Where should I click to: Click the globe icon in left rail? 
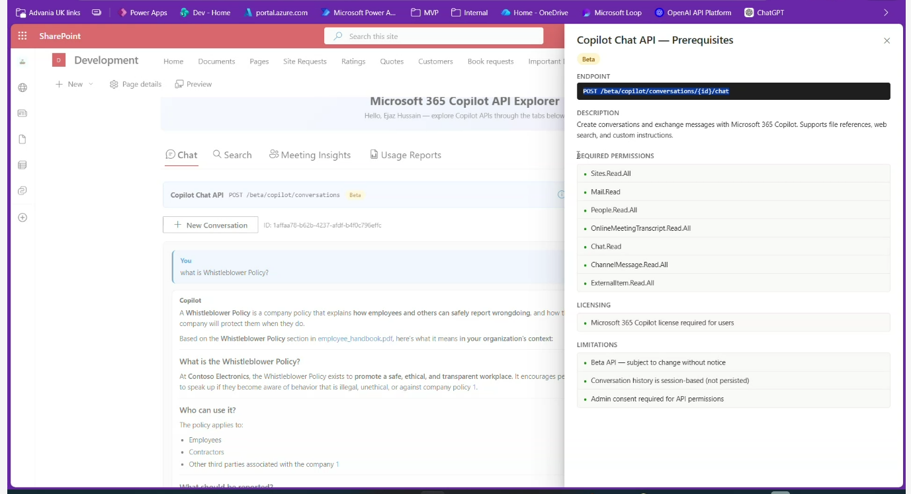click(x=22, y=88)
